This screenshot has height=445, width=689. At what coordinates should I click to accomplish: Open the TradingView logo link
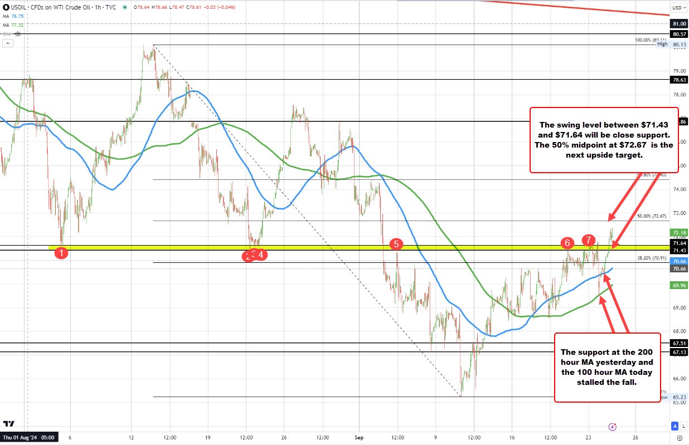point(8,424)
